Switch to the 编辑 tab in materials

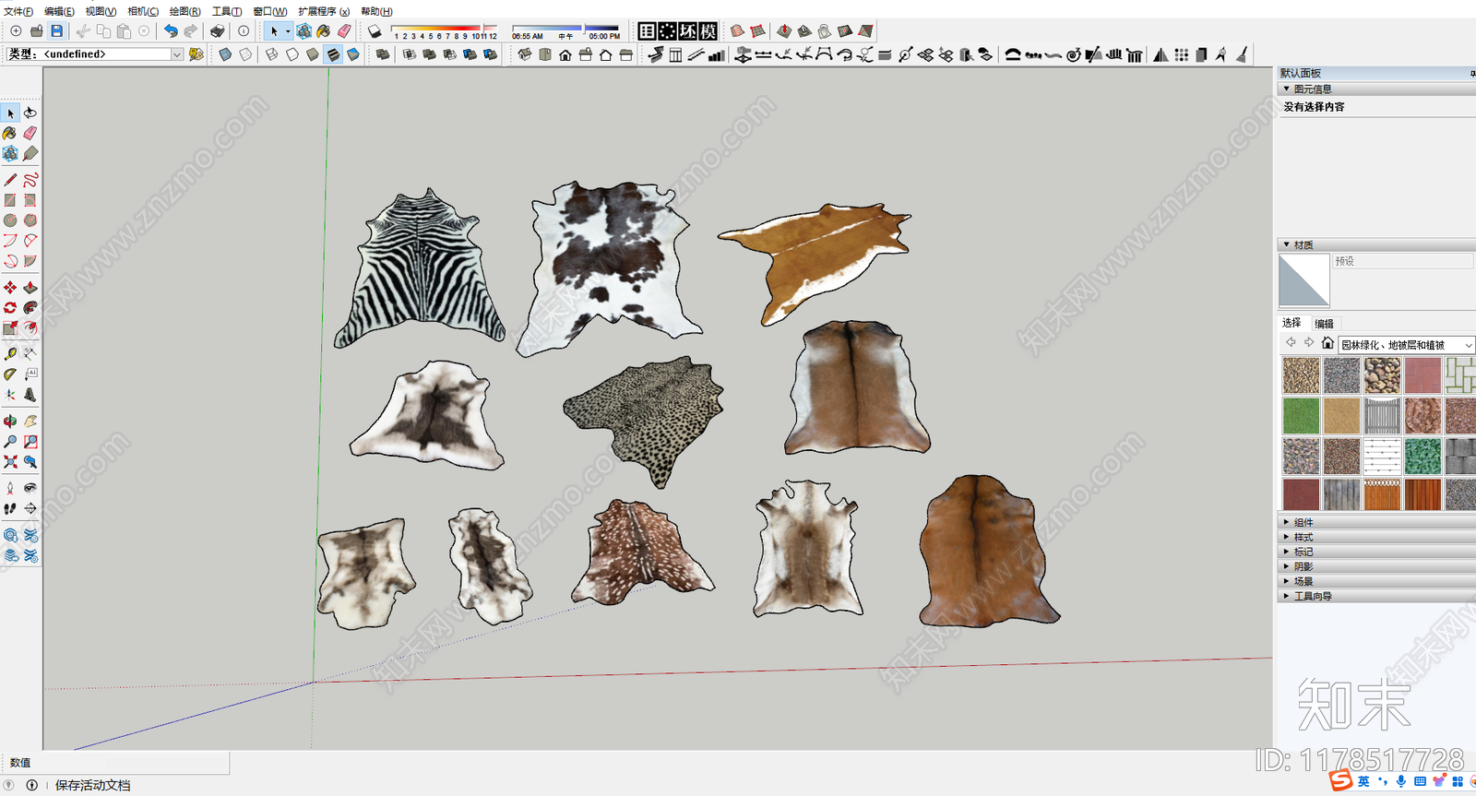(x=1325, y=324)
